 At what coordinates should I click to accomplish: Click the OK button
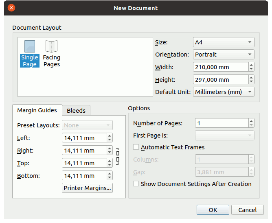click(x=213, y=210)
